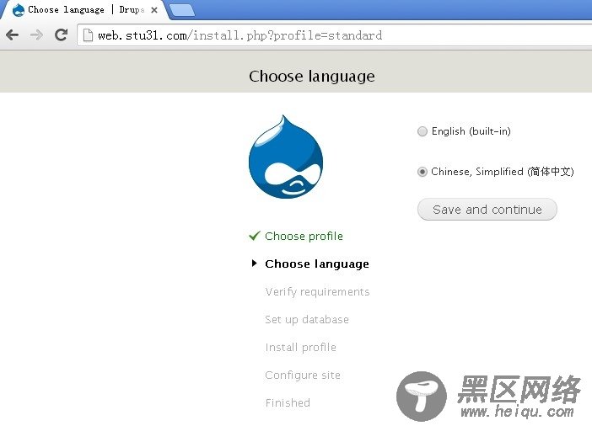The height and width of the screenshot is (426, 592).
Task: Click the Set up database step
Action: pyautogui.click(x=307, y=319)
